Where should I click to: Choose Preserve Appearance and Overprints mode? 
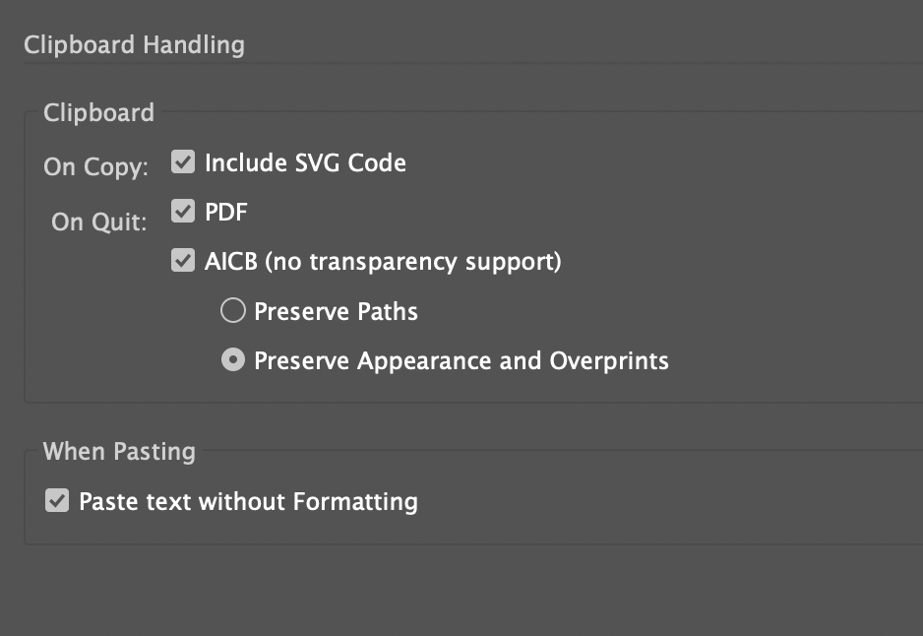[461, 360]
